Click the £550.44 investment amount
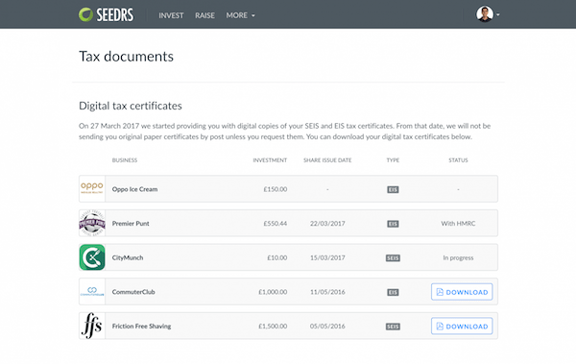 [x=276, y=224]
